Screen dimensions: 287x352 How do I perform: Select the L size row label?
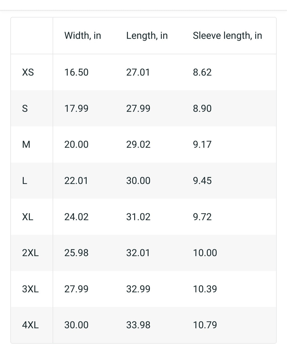pyautogui.click(x=24, y=181)
